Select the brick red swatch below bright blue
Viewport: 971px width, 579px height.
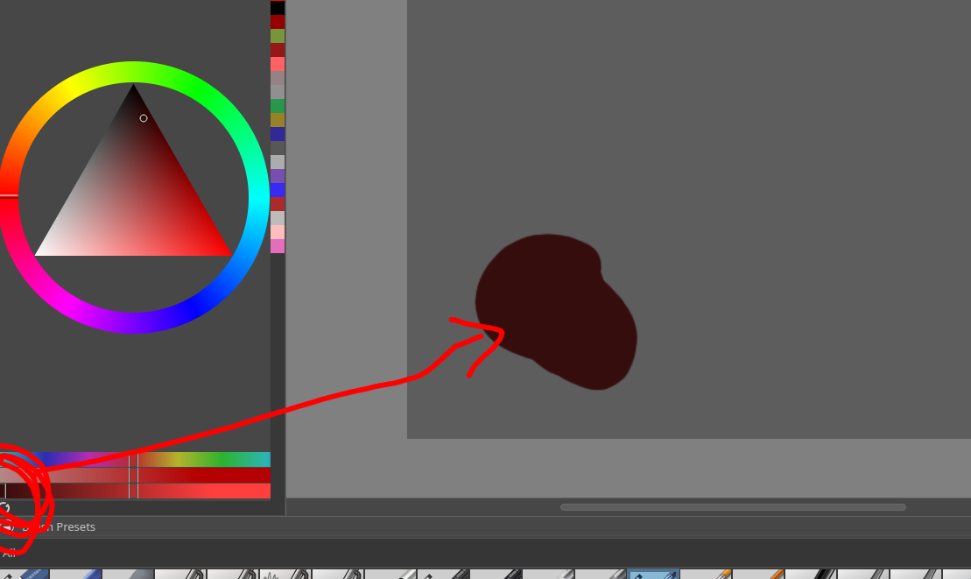click(x=278, y=204)
